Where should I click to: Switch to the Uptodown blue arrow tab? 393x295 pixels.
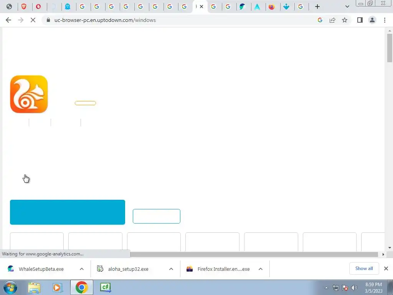(286, 7)
